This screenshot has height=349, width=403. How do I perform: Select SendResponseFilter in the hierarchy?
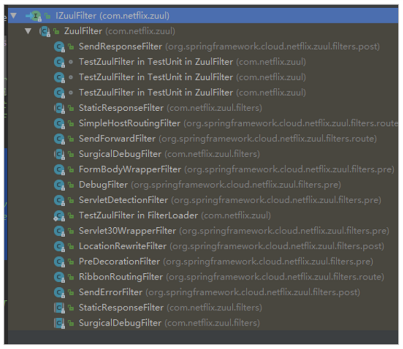coord(229,46)
